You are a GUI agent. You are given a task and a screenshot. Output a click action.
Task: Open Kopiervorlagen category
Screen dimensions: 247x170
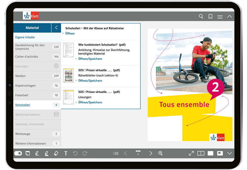pyautogui.click(x=37, y=86)
